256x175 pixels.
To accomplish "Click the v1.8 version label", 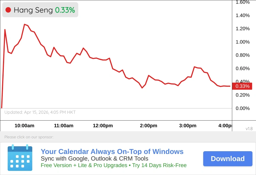I will point(249,129).
